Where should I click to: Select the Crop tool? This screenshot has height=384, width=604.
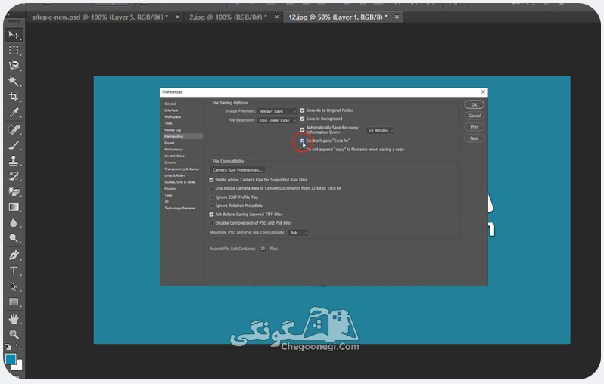pos(14,97)
